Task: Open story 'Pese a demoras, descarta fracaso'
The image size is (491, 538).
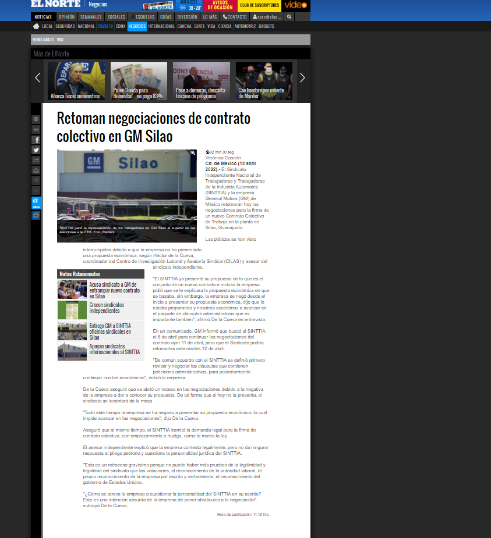Action: coord(202,81)
